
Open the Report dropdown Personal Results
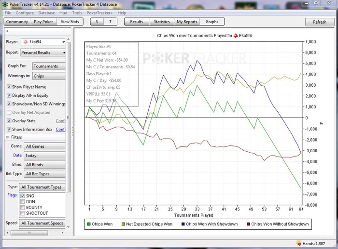click(42, 52)
